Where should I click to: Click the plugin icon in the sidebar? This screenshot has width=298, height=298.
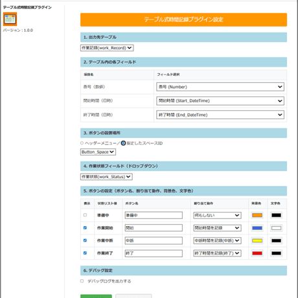(10, 19)
